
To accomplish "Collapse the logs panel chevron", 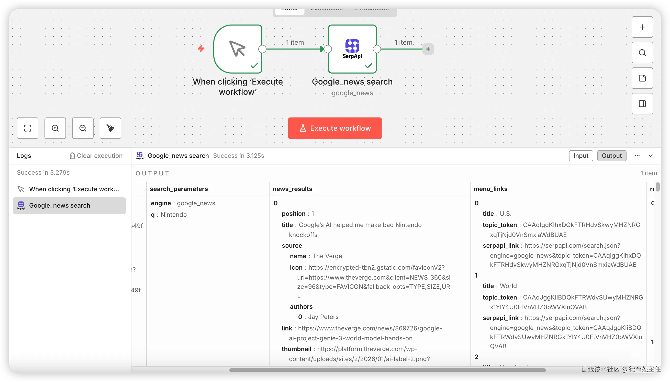I will (x=650, y=156).
